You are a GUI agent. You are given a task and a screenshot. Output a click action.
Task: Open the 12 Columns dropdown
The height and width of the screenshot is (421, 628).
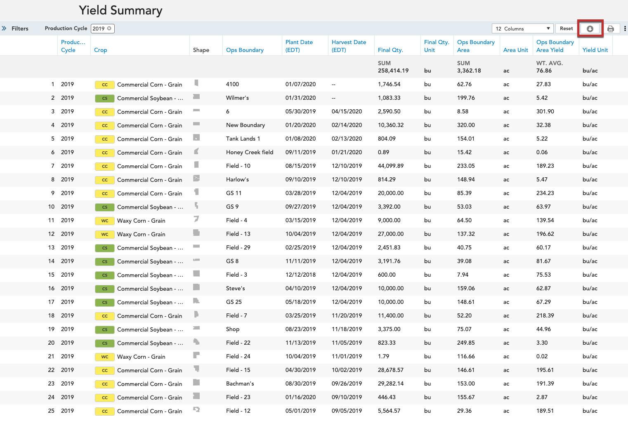pyautogui.click(x=523, y=28)
